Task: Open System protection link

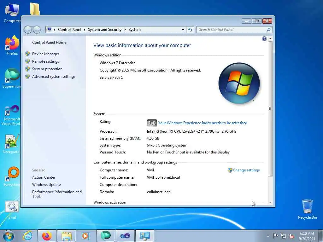Action: point(47,69)
